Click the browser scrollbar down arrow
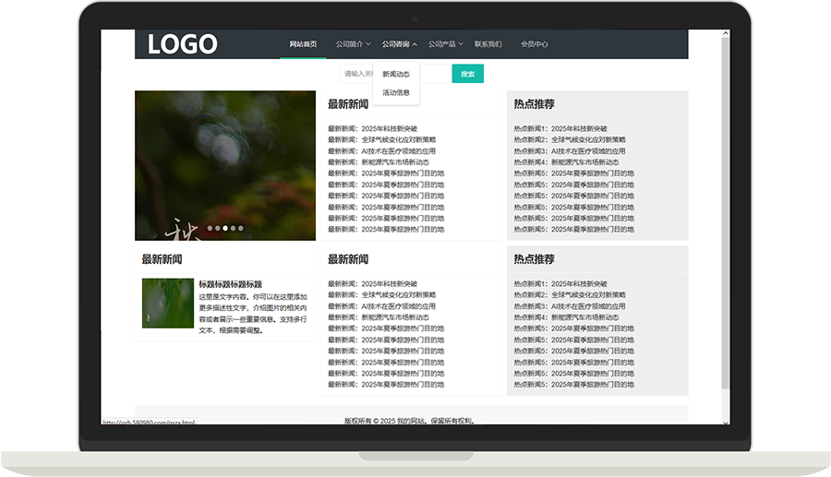 [726, 423]
